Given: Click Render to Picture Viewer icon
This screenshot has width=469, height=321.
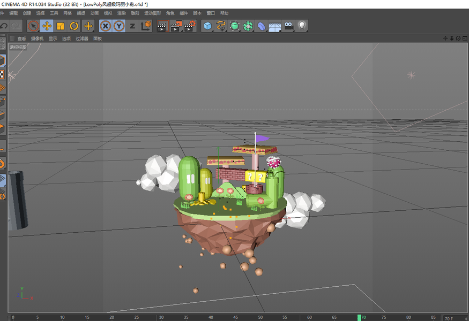Looking at the screenshot, I should (176, 26).
